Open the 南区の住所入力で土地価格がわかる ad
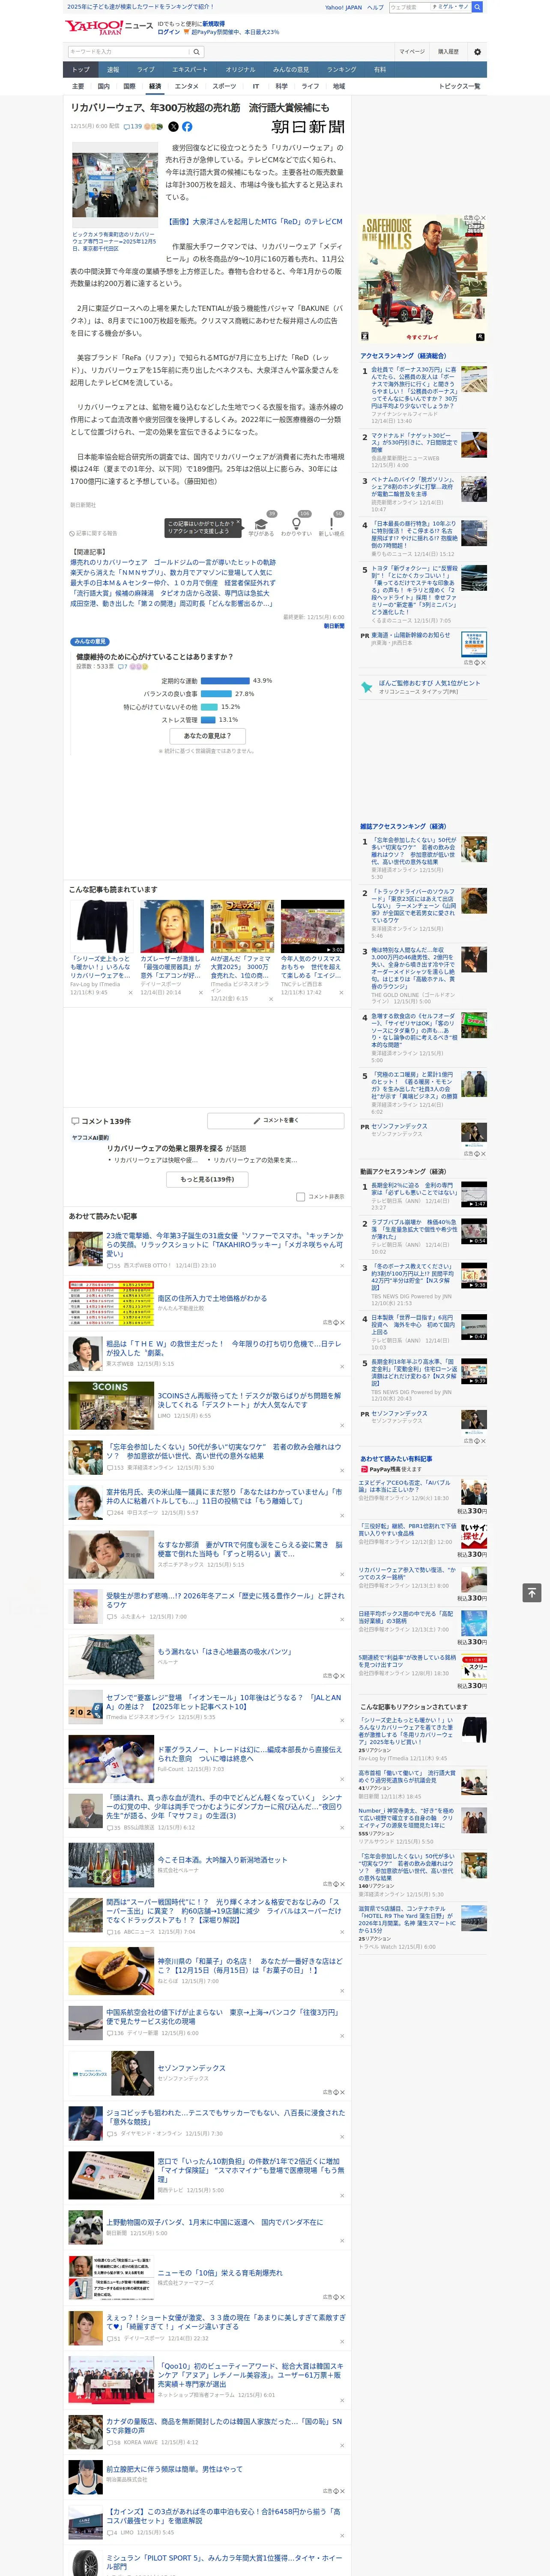The width and height of the screenshot is (550, 2576). click(x=212, y=1298)
